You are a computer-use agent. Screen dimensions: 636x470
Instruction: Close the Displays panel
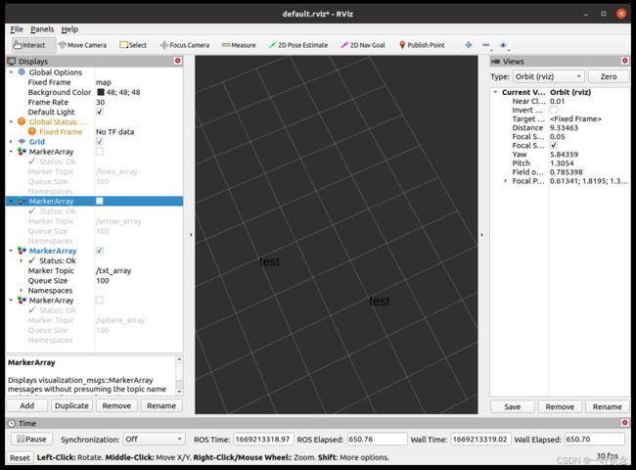tap(178, 61)
